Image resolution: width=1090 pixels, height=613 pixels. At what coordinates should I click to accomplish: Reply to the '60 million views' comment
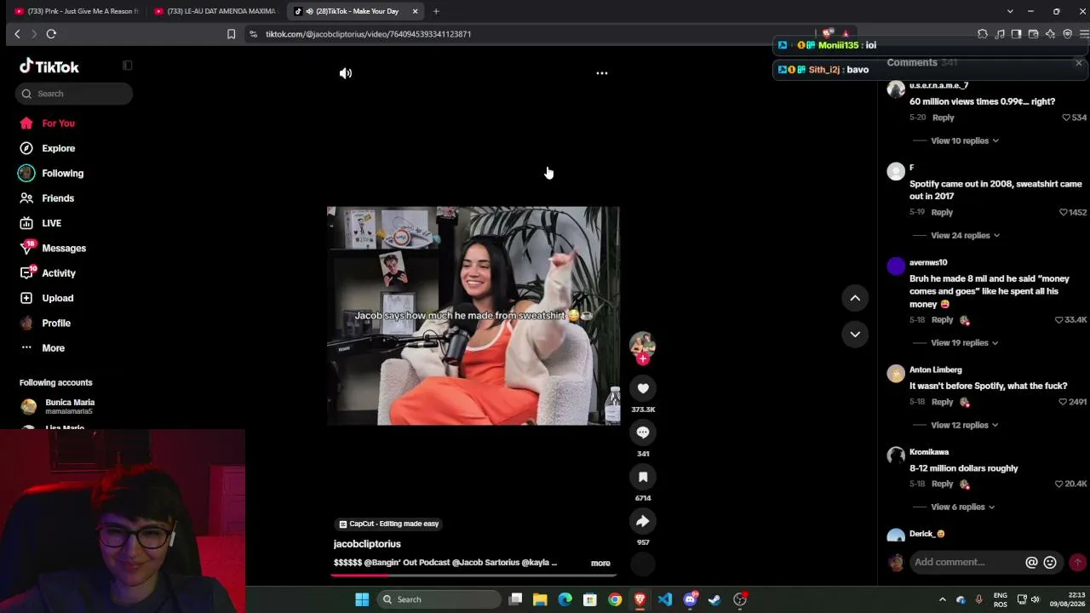943,117
